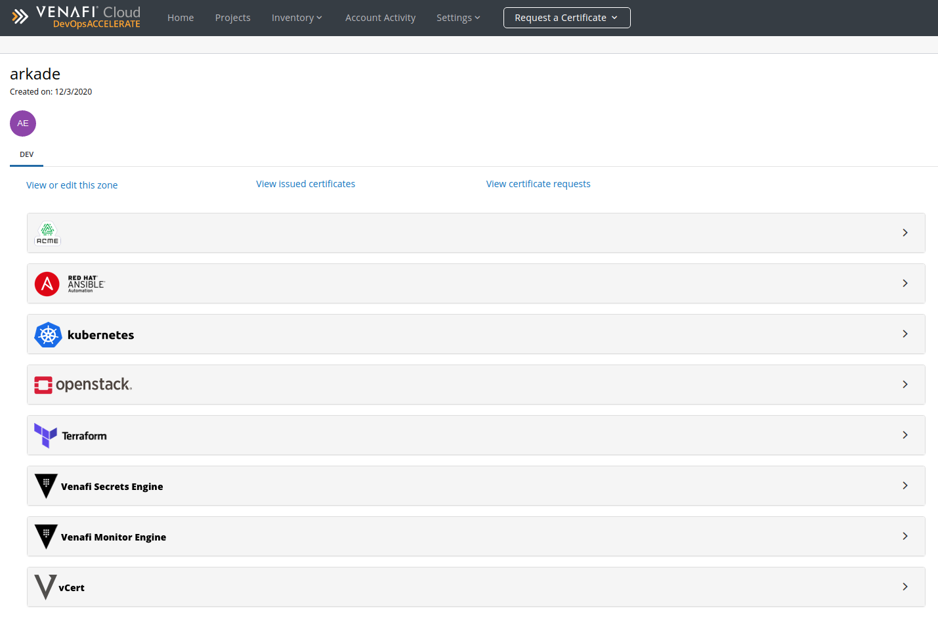Expand the kubernetes row chevron
Image resolution: width=938 pixels, height=620 pixels.
pyautogui.click(x=905, y=334)
